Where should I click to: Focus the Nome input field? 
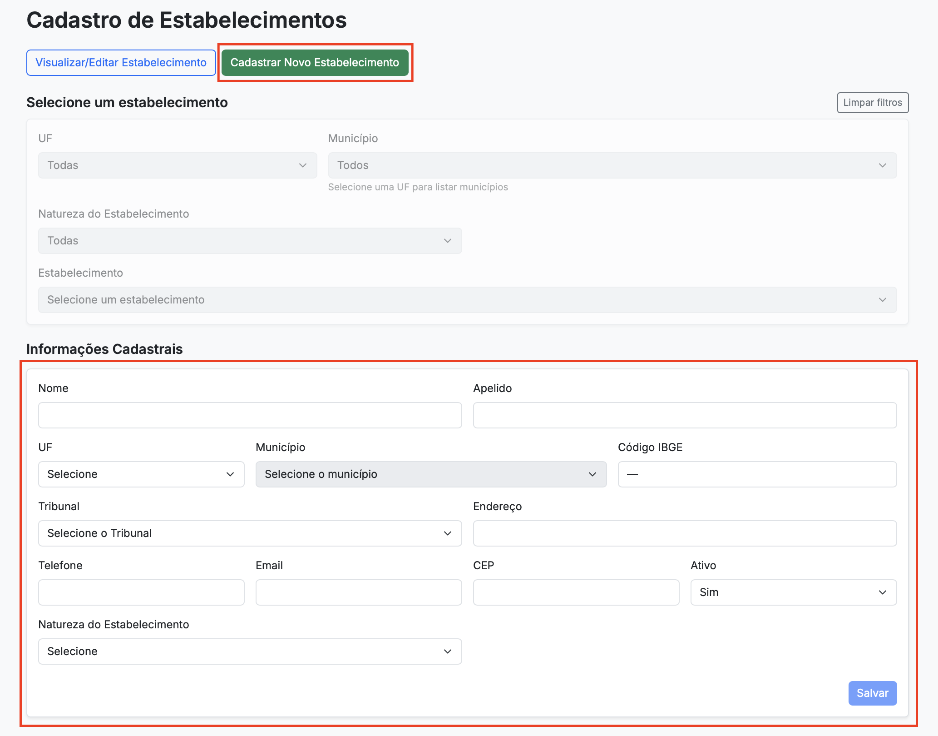pos(250,415)
